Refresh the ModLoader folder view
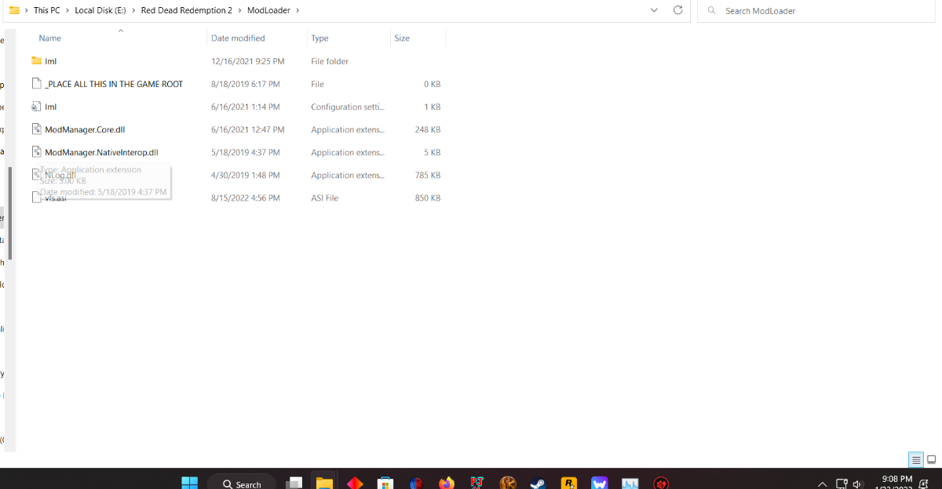 pos(677,10)
